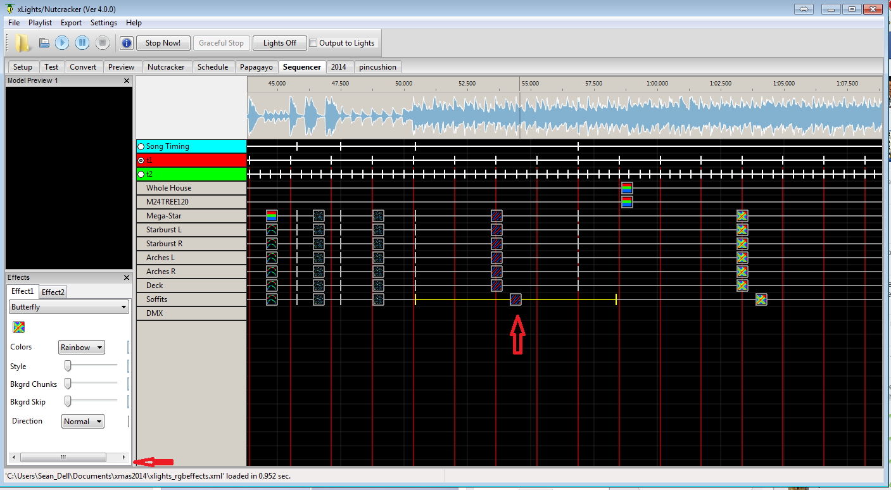The height and width of the screenshot is (490, 891).
Task: Select the curve effect on Starburst L row
Action: (x=272, y=230)
